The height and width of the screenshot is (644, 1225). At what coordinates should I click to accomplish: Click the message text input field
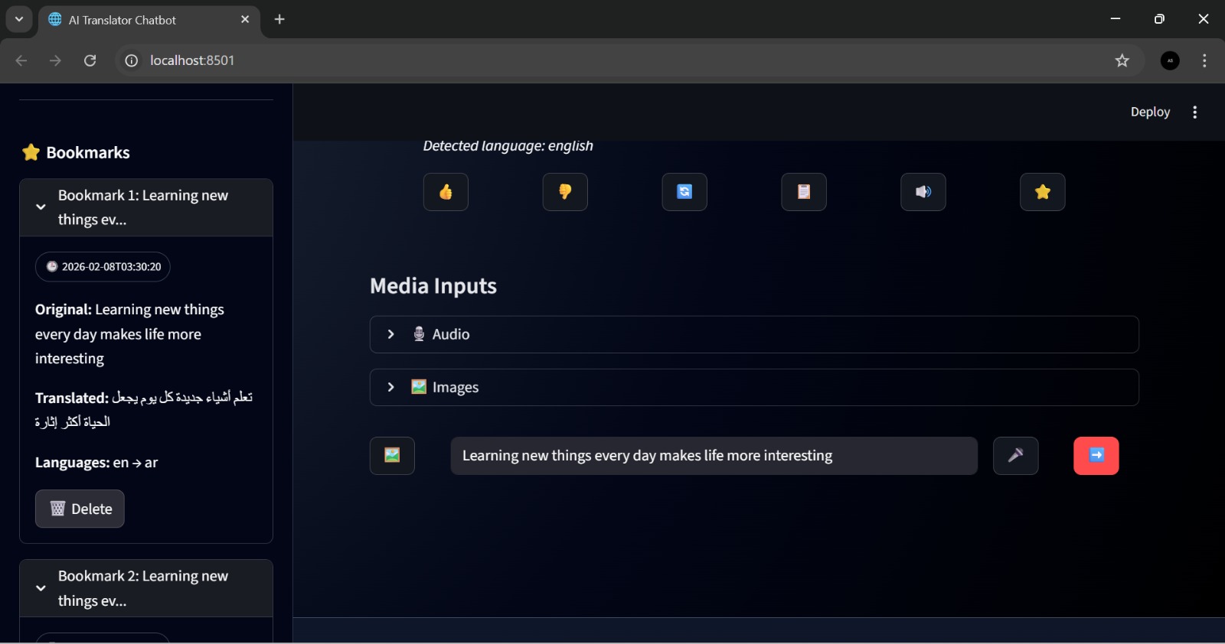(714, 456)
